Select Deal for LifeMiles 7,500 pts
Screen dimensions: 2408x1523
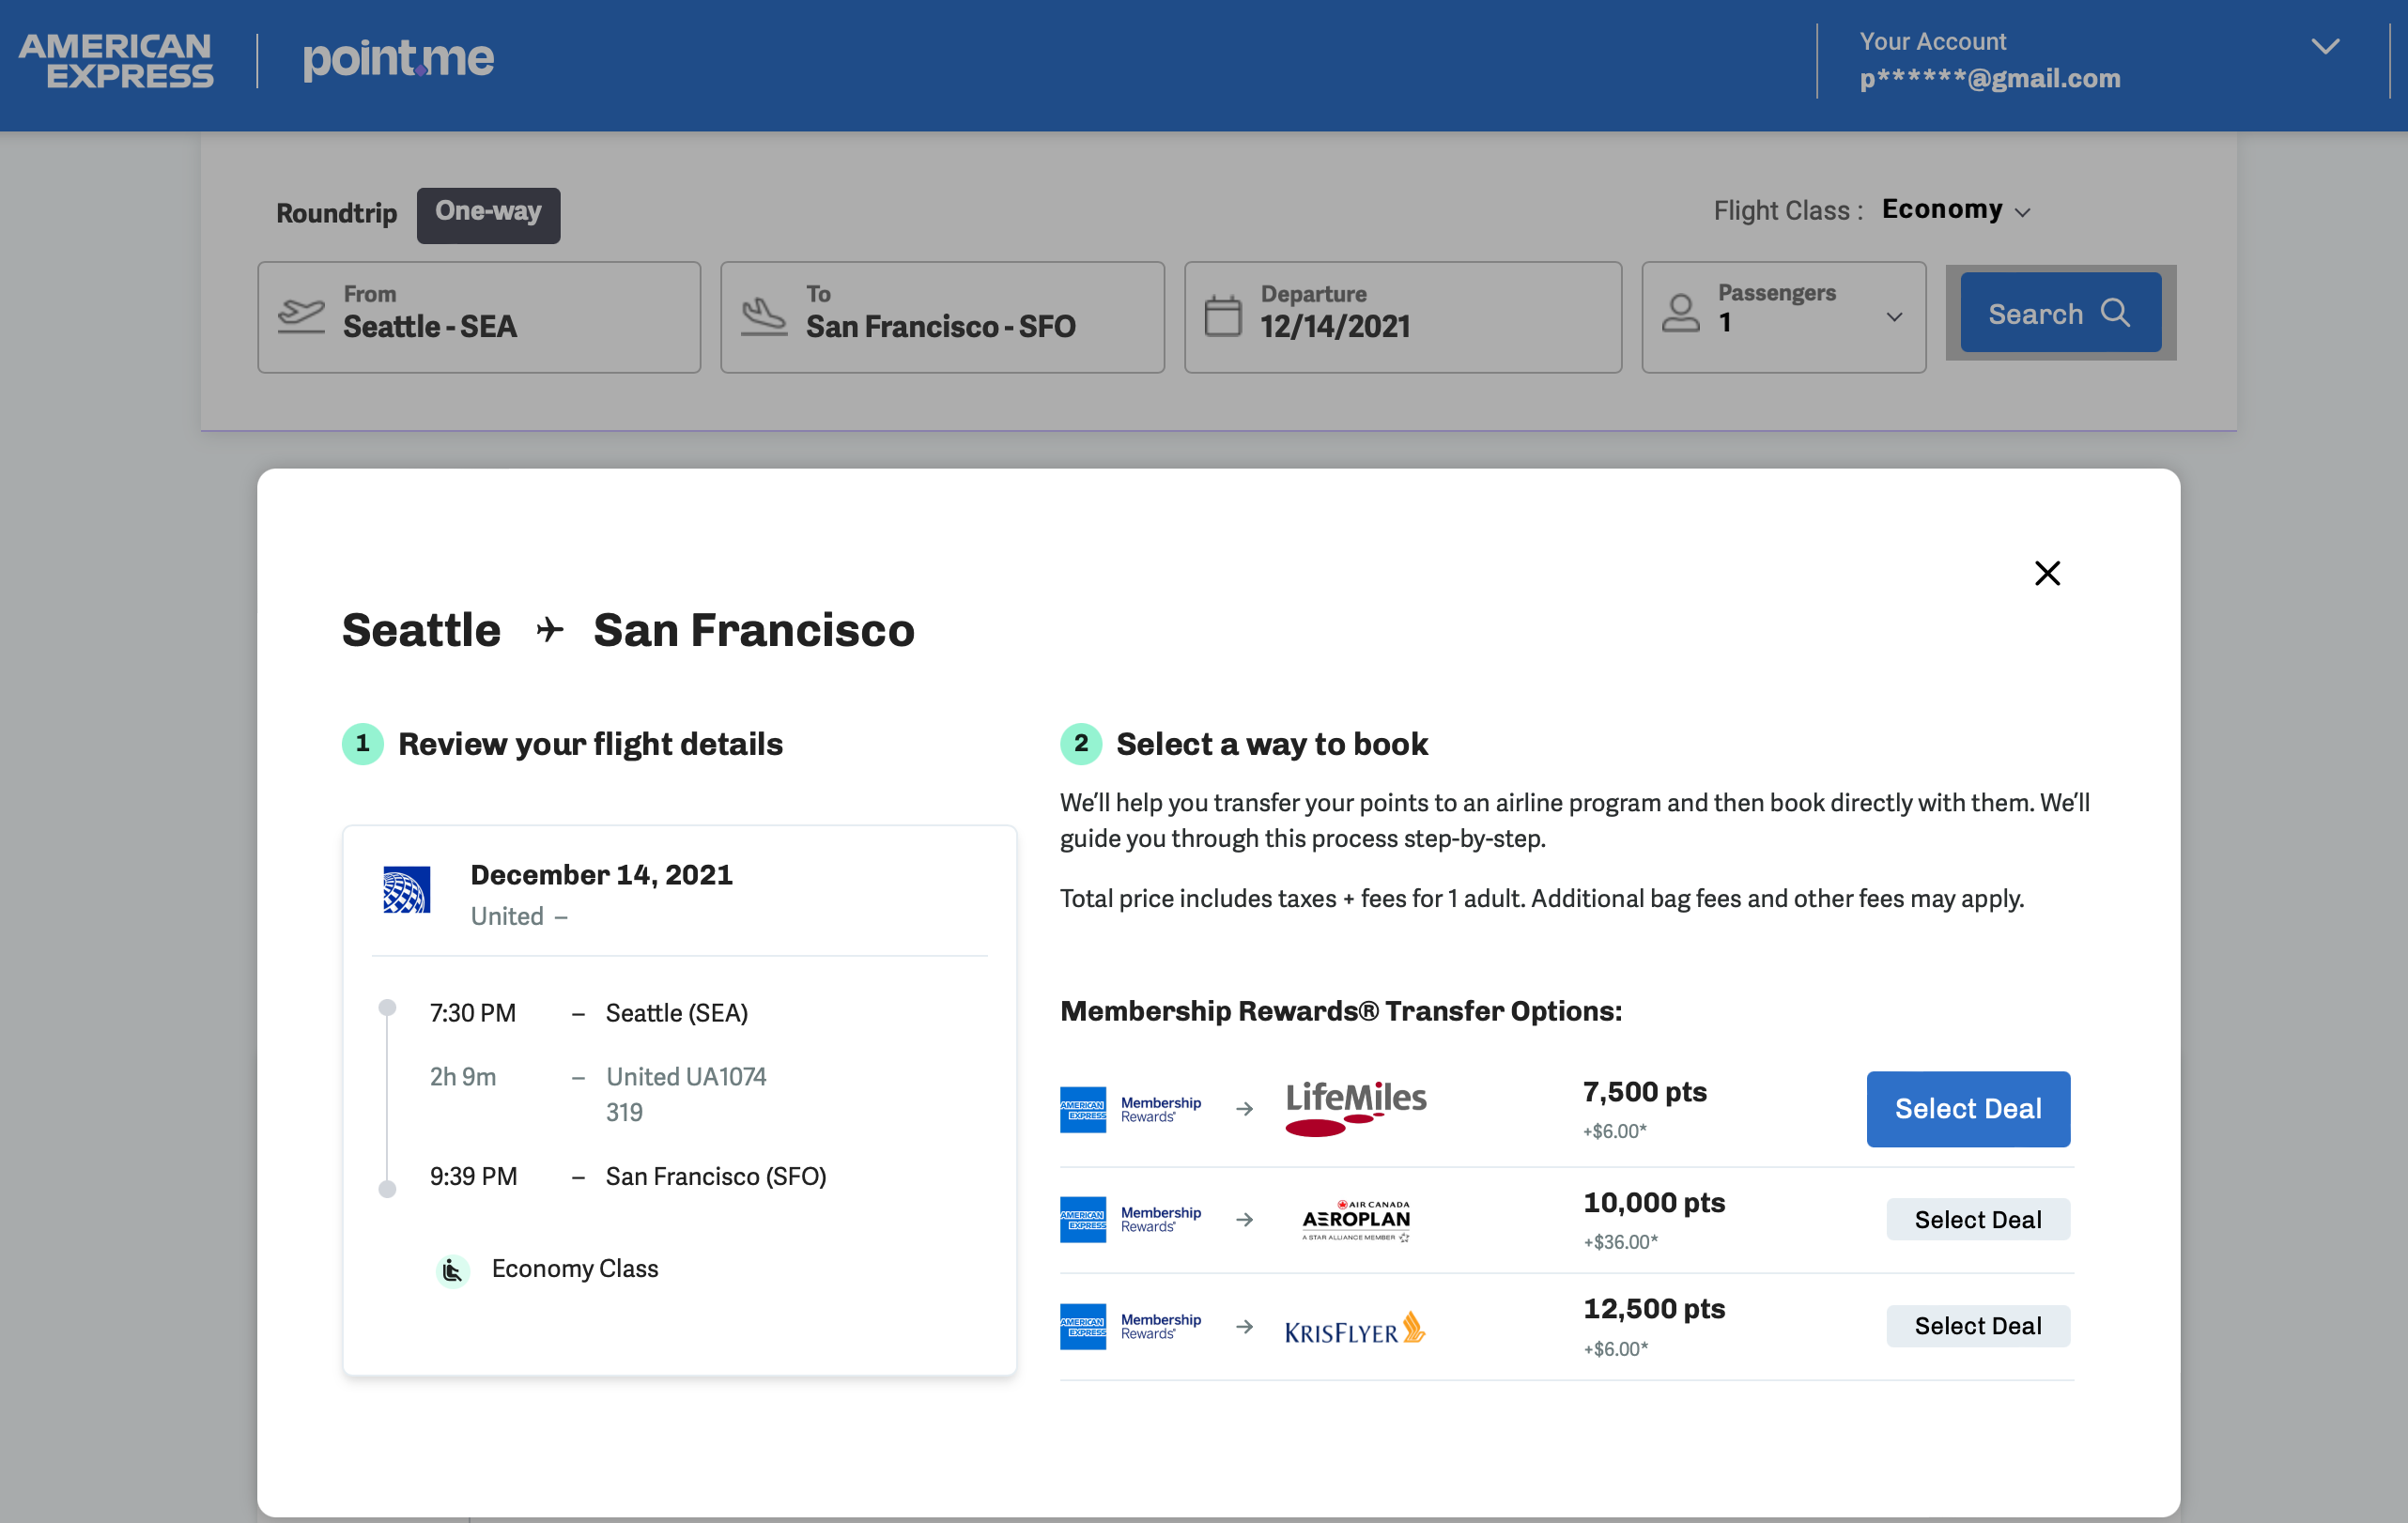(x=1967, y=1108)
